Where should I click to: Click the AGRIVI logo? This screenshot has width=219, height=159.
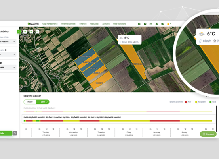coord(33,24)
